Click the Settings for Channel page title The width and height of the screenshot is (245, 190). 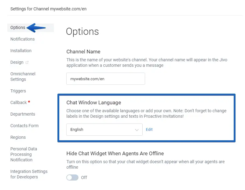48,9
